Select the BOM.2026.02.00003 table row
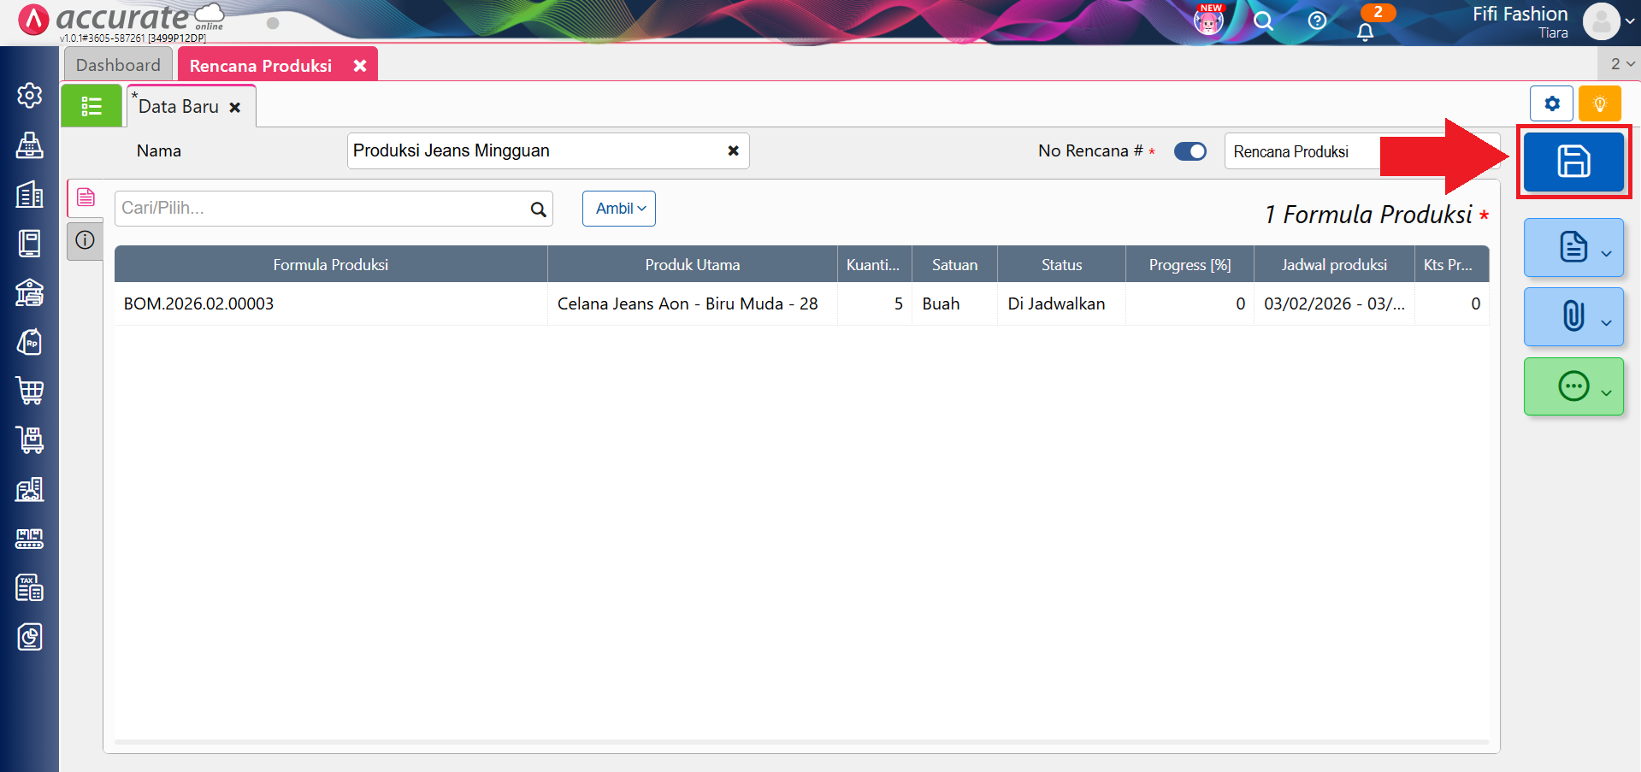 click(330, 303)
